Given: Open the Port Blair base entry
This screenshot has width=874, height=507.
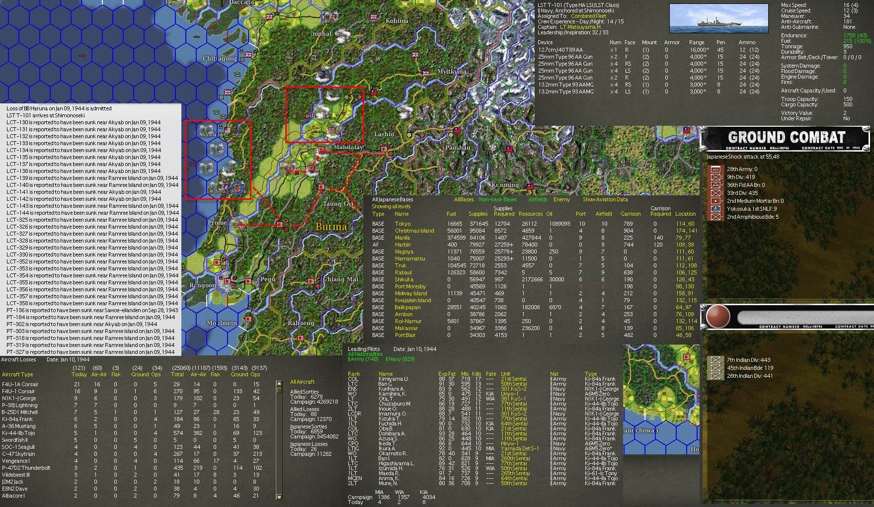Looking at the screenshot, I should pyautogui.click(x=405, y=335).
